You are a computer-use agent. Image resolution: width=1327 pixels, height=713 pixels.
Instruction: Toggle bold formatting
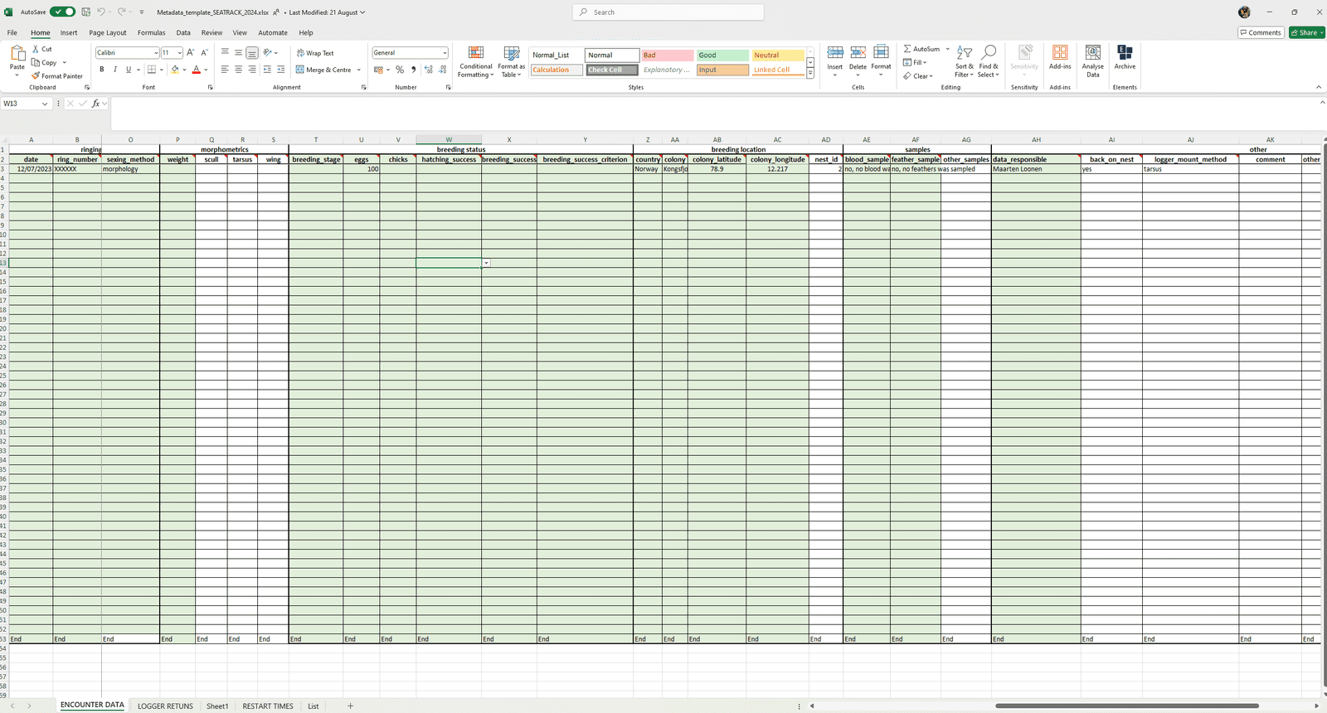click(x=101, y=70)
